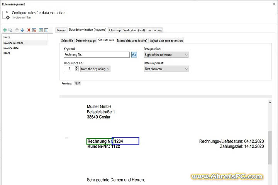Move the selected rule up with the grey arrow
The height and width of the screenshot is (185, 278).
(x=17, y=30)
